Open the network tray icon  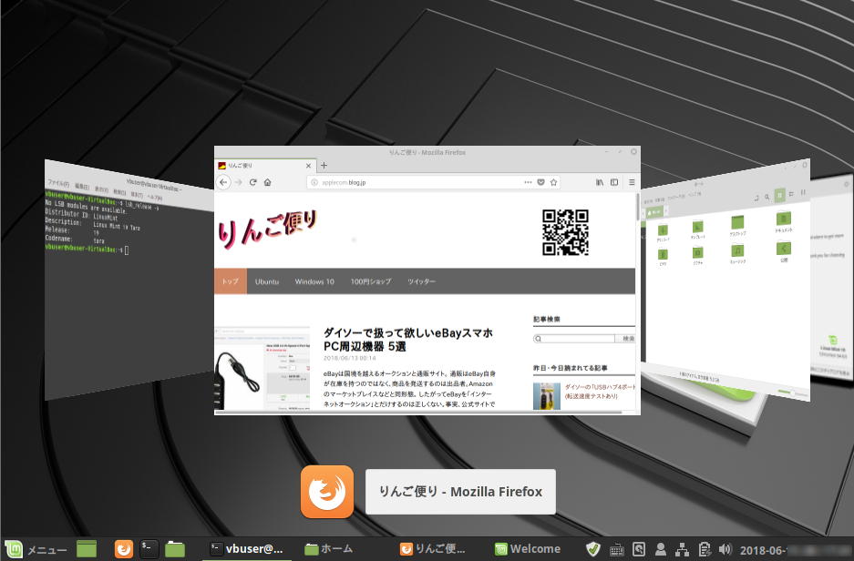tap(682, 549)
